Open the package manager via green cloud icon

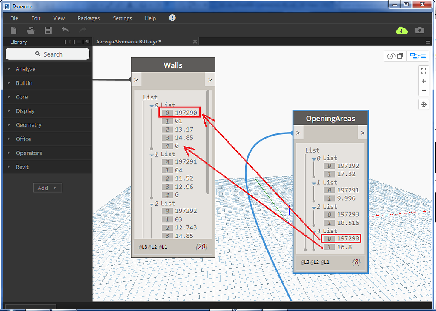tap(402, 30)
